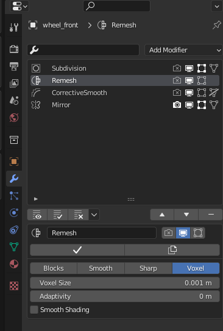Open the Material properties tab
The image size is (223, 331).
tap(14, 264)
